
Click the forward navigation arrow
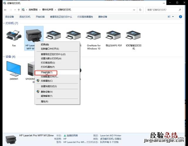[x=11, y=10]
